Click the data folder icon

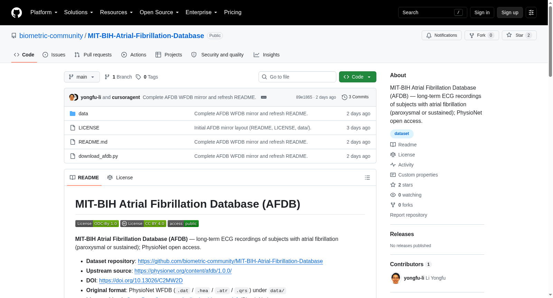(x=73, y=114)
